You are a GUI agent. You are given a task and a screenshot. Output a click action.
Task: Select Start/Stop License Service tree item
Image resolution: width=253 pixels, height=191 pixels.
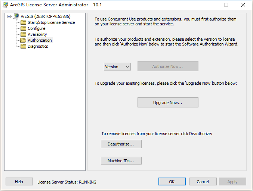pos(51,22)
